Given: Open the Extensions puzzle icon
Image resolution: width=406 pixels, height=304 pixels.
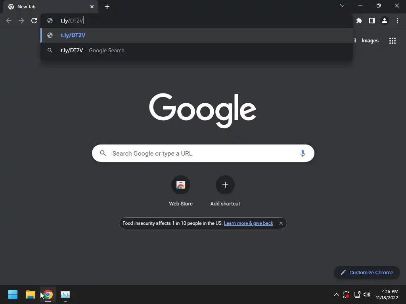Looking at the screenshot, I should pos(359,21).
